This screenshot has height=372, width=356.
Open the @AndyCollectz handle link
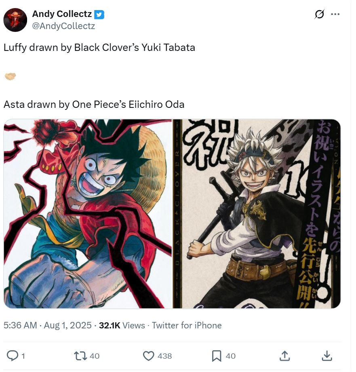click(x=63, y=26)
